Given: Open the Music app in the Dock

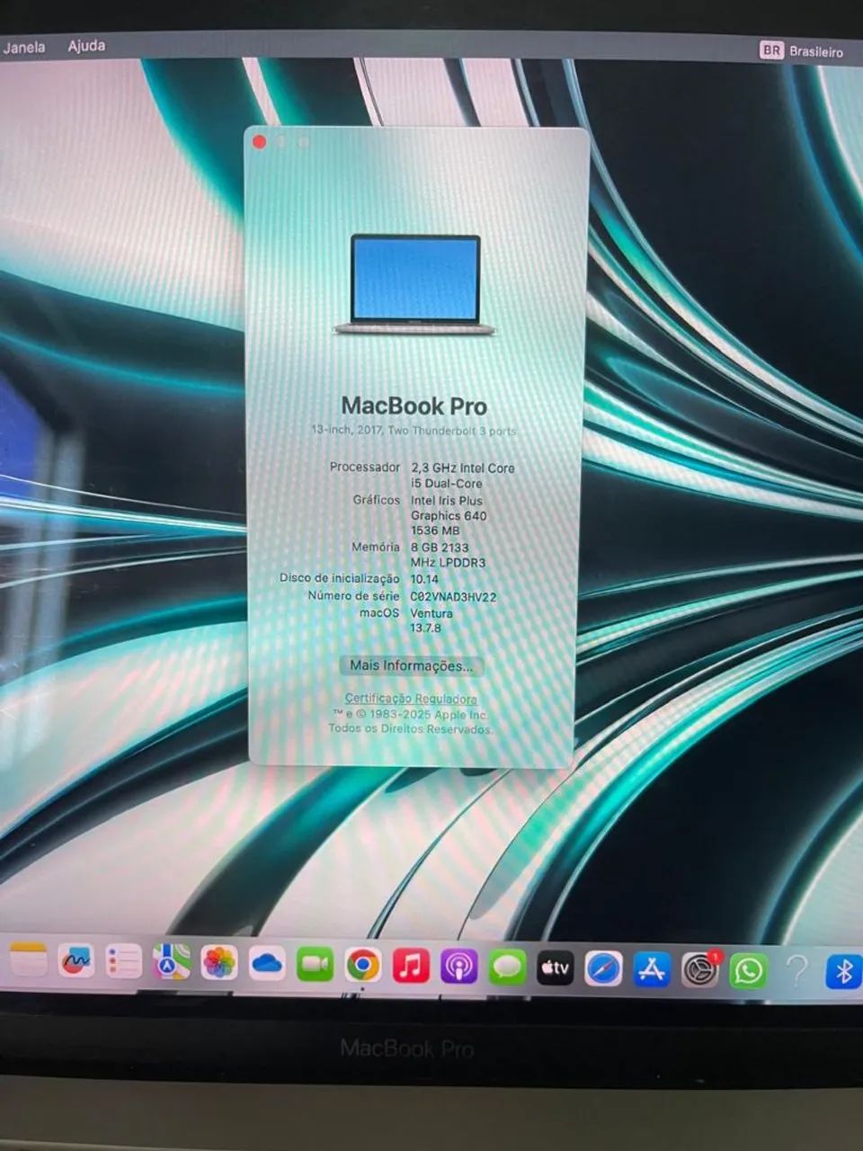Looking at the screenshot, I should (411, 966).
